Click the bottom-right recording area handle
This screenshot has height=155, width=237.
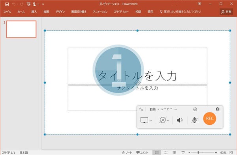230,135
